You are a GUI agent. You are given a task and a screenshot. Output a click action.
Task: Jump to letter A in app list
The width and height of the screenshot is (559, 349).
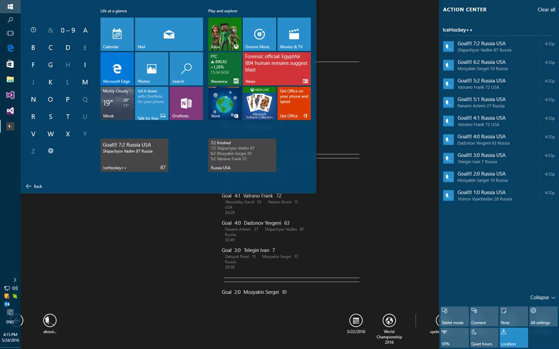pyautogui.click(x=85, y=30)
